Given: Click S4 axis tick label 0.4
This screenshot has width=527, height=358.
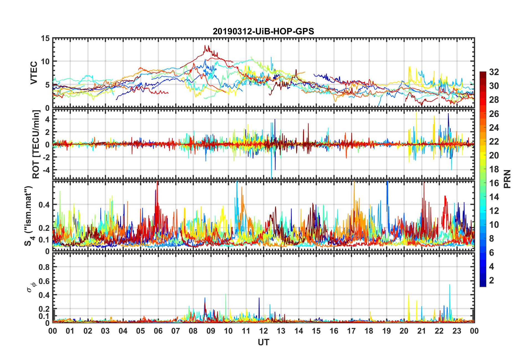Looking at the screenshot, I should (x=44, y=205).
